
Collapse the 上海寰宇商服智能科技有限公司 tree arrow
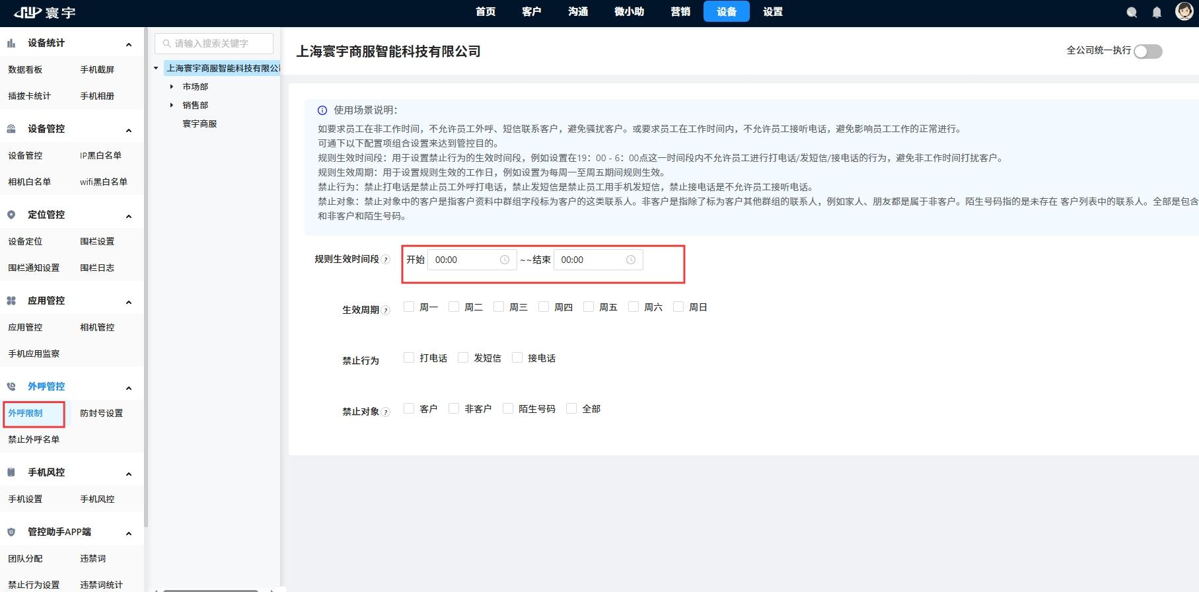[156, 68]
